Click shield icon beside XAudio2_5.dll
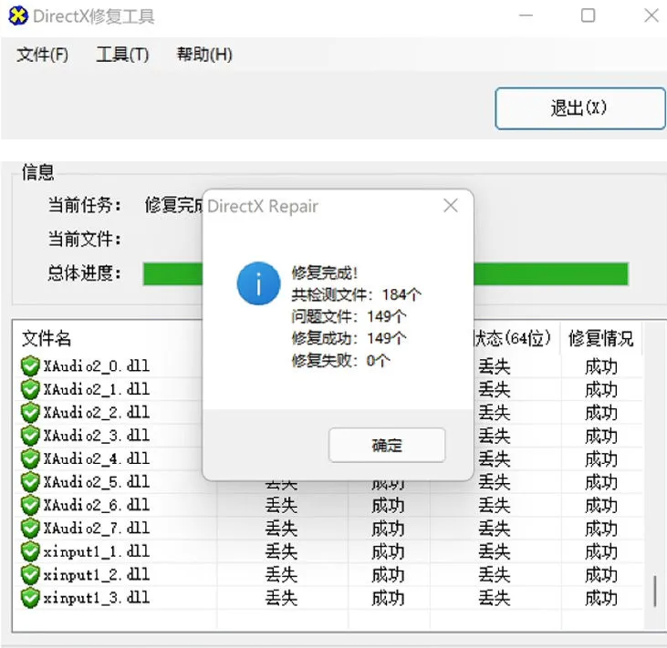Screen dimensions: 667x648 click(30, 482)
